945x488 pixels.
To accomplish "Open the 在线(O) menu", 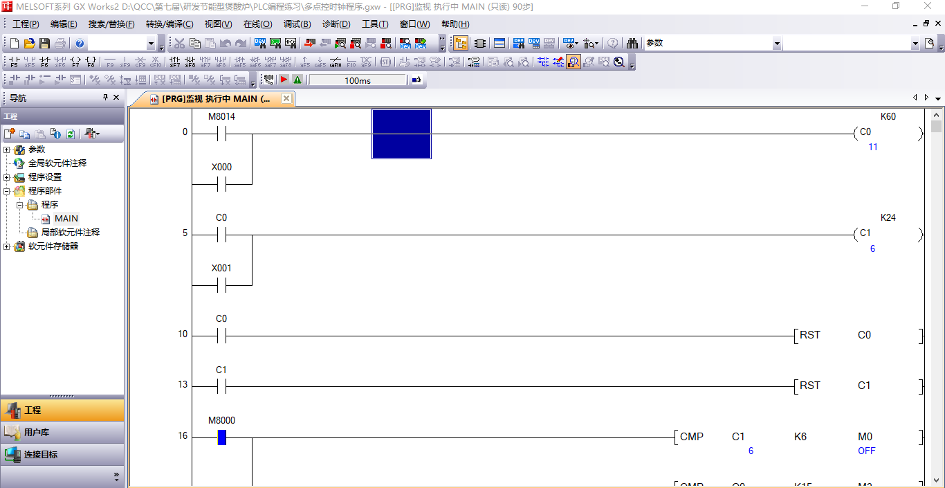I will pos(257,24).
